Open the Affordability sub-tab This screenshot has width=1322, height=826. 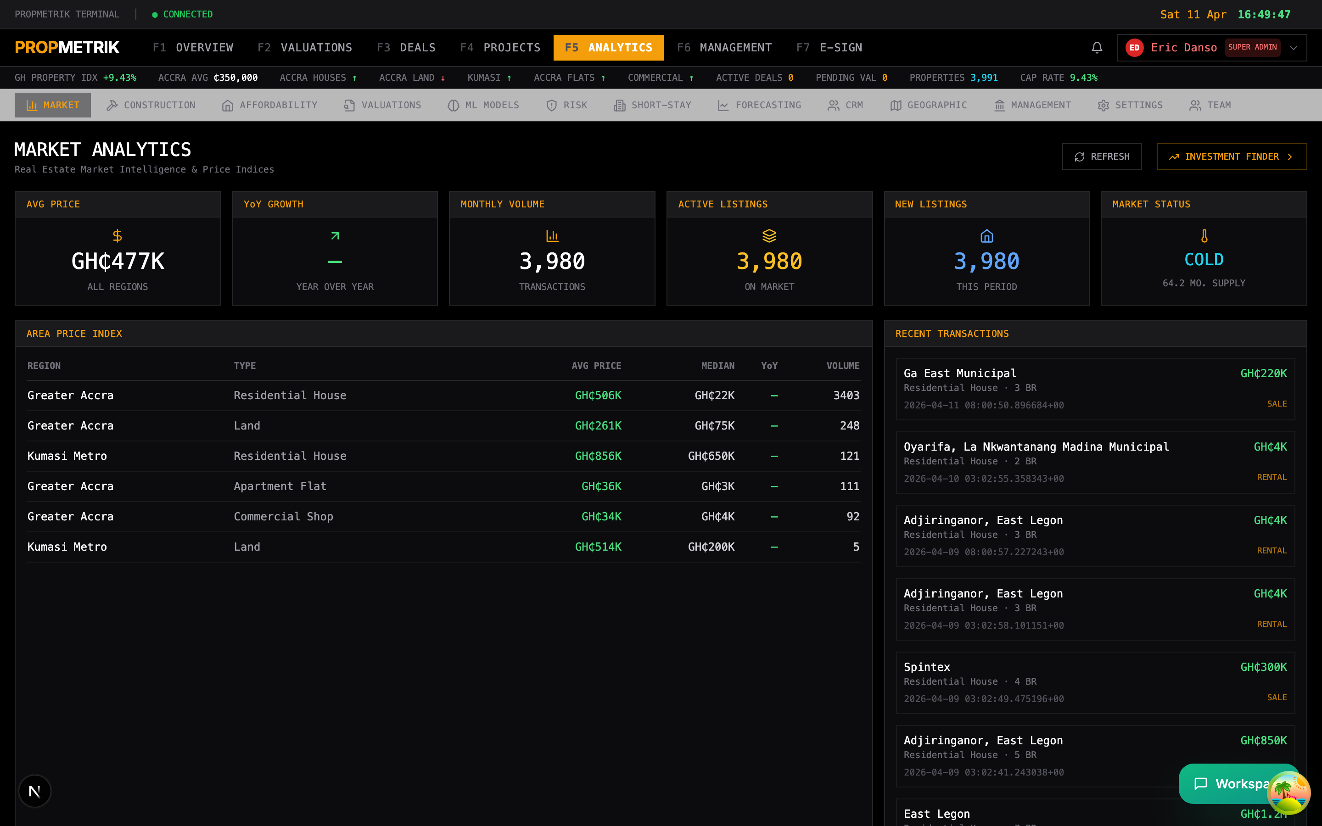269,105
